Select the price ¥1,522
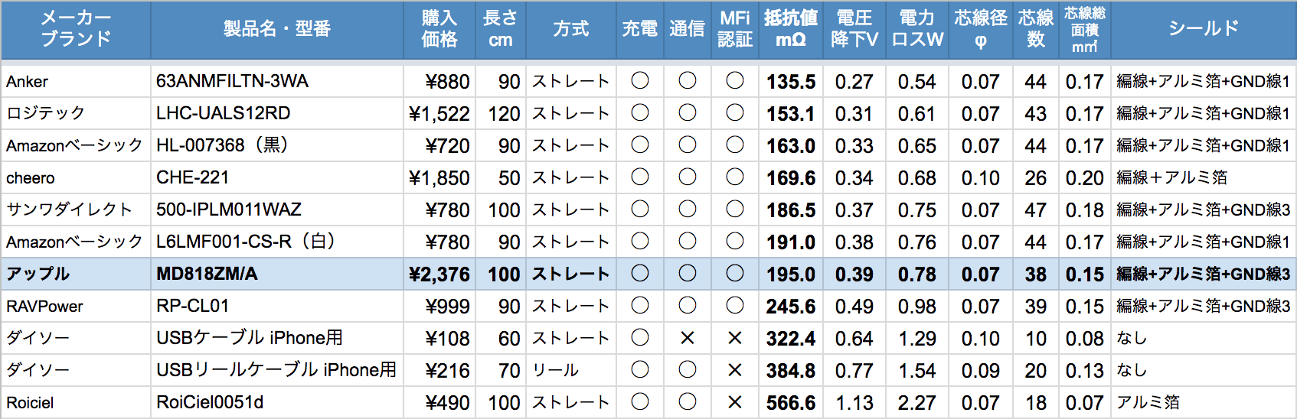The height and width of the screenshot is (419, 1297). coord(439,114)
